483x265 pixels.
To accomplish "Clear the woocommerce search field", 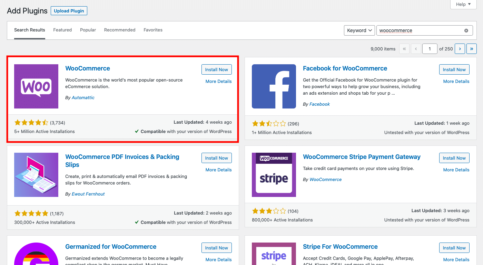I will 466,30.
